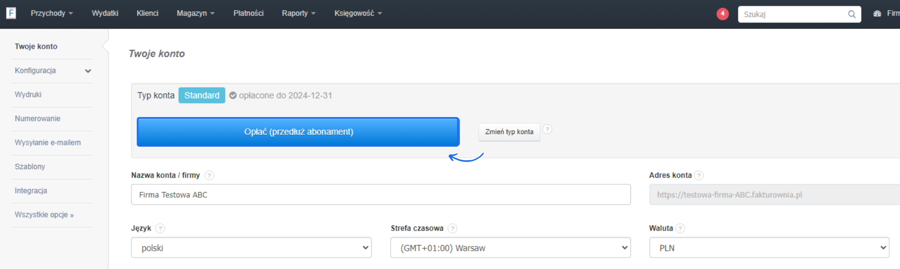The height and width of the screenshot is (269, 900).
Task: Click the help icon beside Język
Action: tap(160, 228)
